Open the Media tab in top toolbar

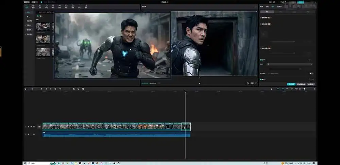tap(27, 6)
